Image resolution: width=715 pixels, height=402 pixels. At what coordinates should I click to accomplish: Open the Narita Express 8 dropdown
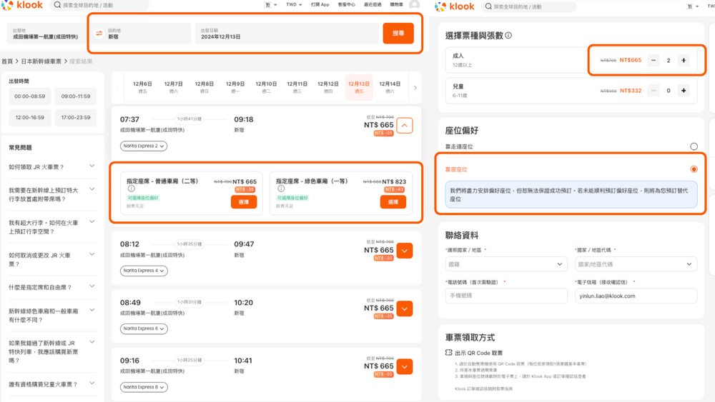click(144, 387)
